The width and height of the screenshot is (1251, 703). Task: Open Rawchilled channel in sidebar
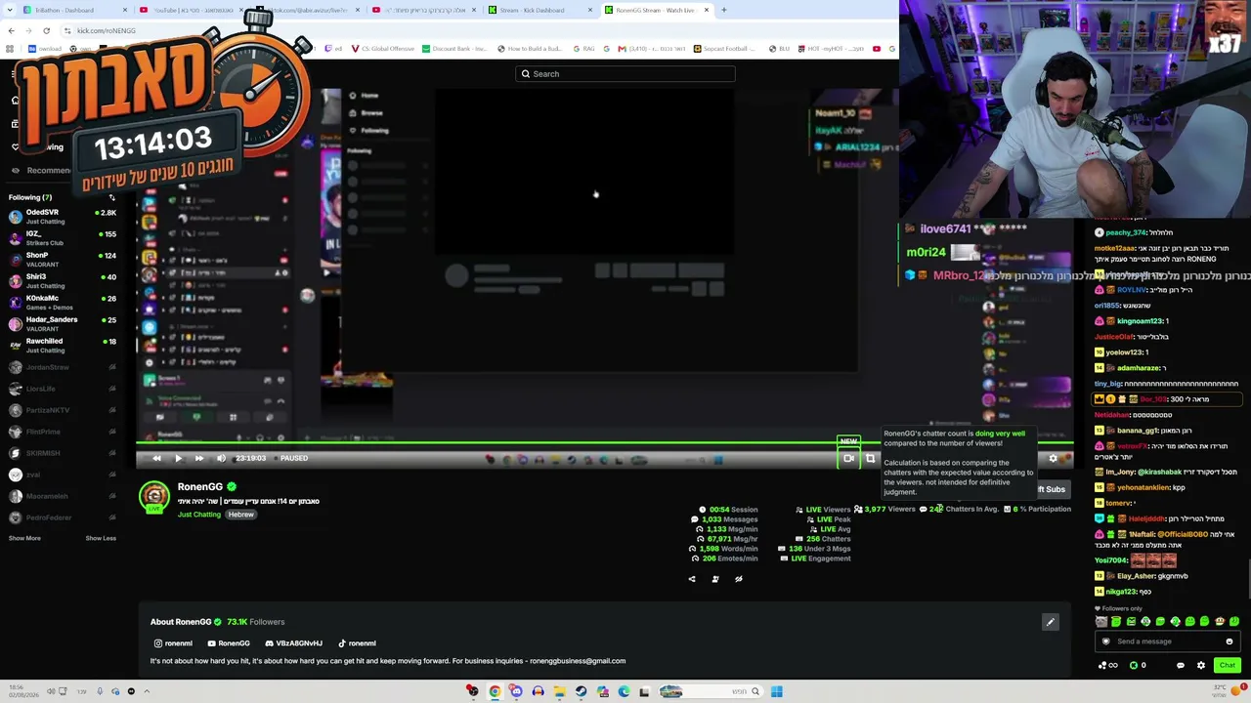pyautogui.click(x=63, y=346)
